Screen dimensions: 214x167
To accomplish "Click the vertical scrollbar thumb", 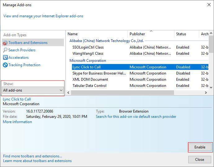I will (x=211, y=44).
